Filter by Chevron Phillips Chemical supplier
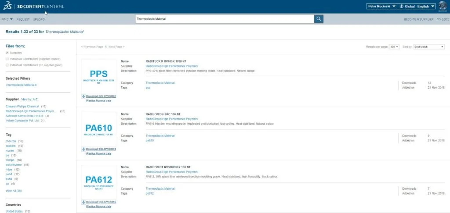This screenshot has width=450, height=213. [22, 106]
